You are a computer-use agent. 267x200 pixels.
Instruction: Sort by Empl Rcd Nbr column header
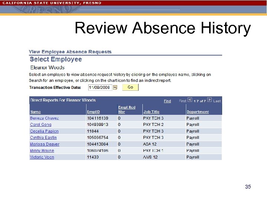(x=127, y=110)
